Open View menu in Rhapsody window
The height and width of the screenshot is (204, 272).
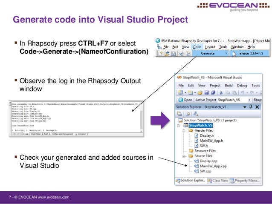[x=185, y=47]
